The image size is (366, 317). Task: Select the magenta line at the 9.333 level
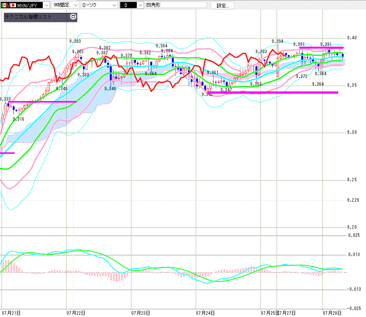point(42,102)
